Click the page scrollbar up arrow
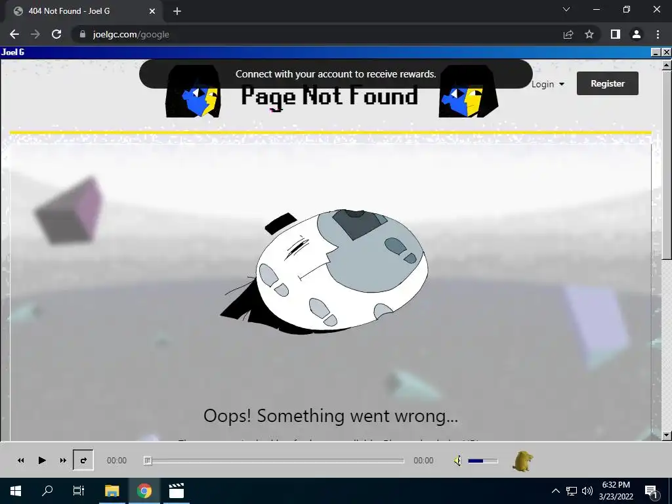The image size is (672, 504). tap(666, 65)
